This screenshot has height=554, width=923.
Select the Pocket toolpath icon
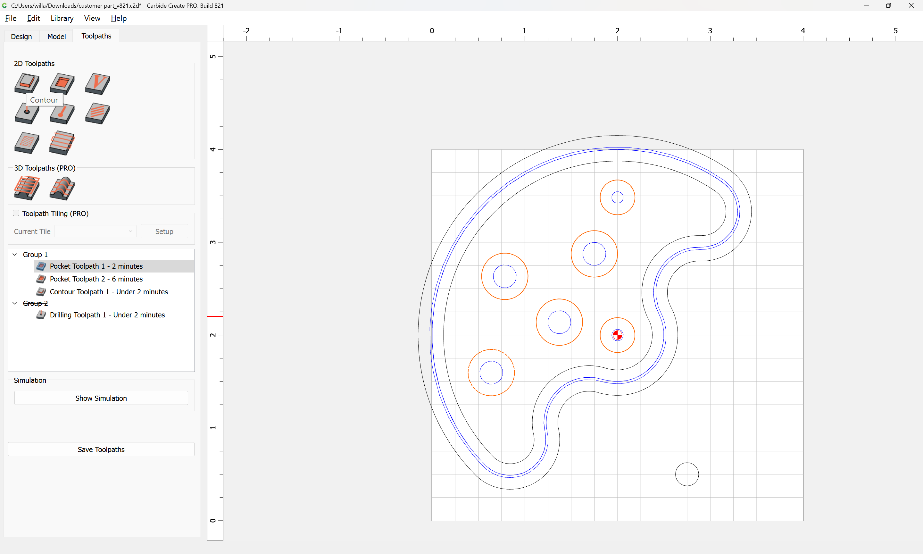(62, 83)
